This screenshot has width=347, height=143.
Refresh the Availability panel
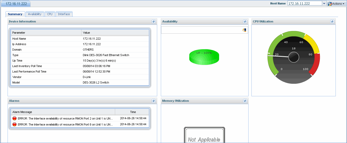point(245,22)
